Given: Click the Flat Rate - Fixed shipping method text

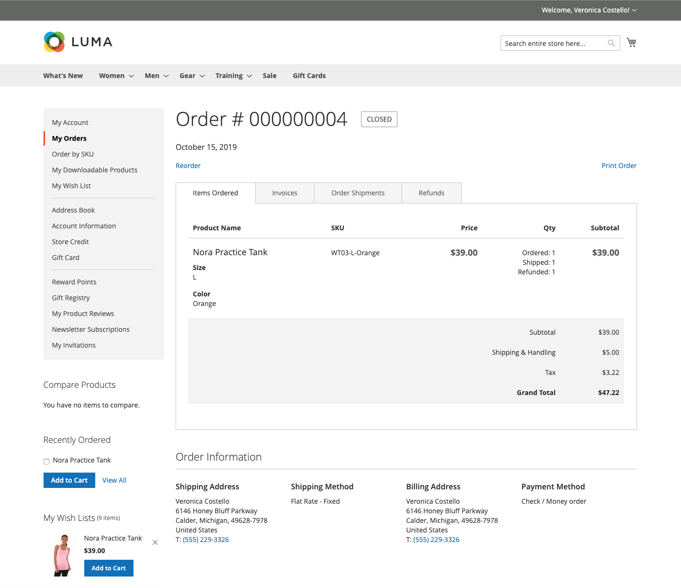Looking at the screenshot, I should click(315, 501).
